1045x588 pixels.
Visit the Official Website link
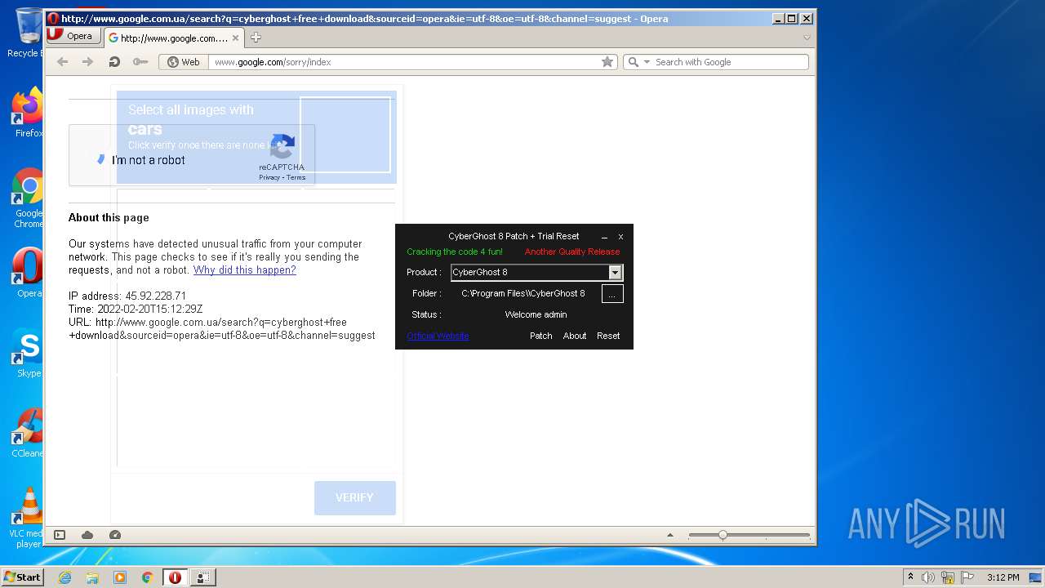[438, 336]
